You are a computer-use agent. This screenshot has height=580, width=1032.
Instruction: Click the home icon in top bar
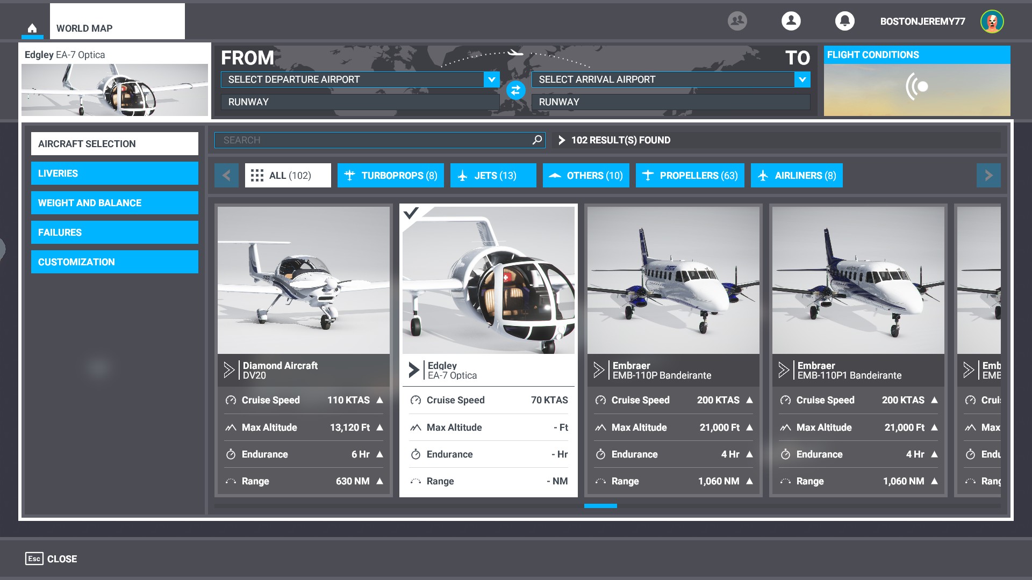[32, 28]
